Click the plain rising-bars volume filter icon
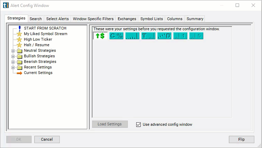The height and width of the screenshot is (148, 262). (132, 36)
